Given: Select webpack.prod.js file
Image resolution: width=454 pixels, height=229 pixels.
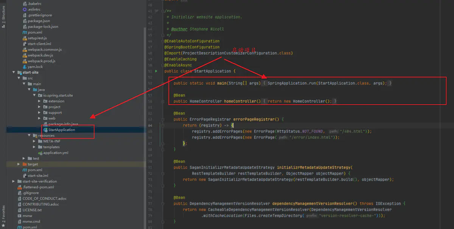Looking at the screenshot, I should point(42,61).
